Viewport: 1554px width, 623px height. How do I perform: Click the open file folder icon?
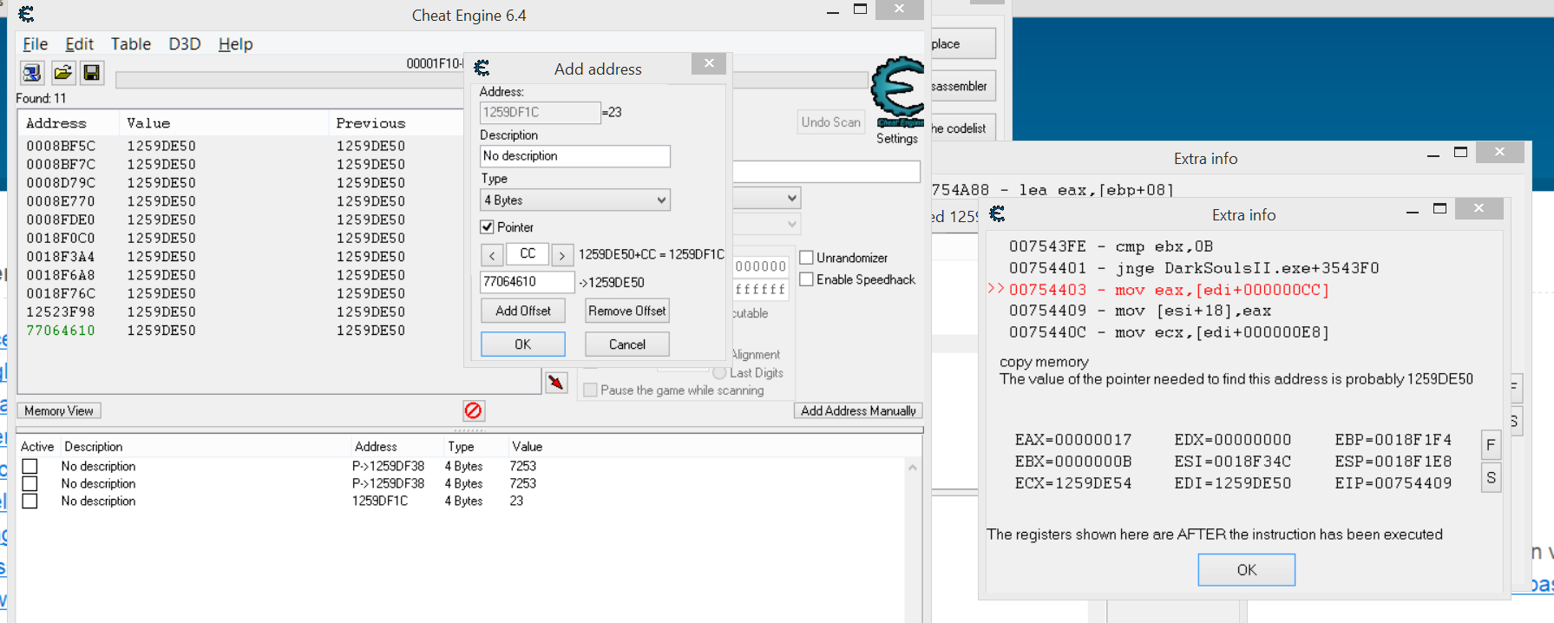click(62, 73)
